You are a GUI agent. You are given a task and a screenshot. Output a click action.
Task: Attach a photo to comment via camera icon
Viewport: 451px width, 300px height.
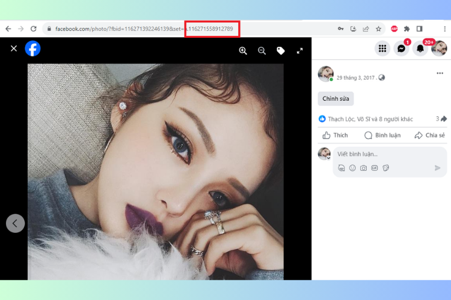click(x=363, y=168)
